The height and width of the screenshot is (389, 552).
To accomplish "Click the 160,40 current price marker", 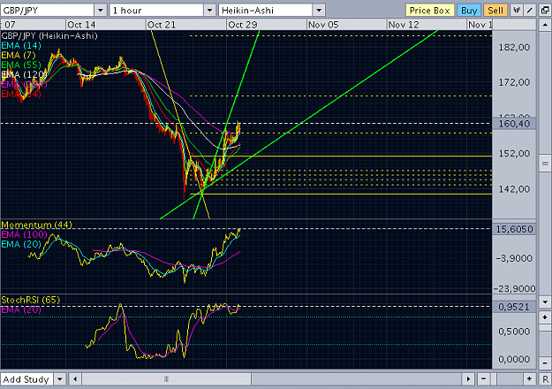I will 514,124.
